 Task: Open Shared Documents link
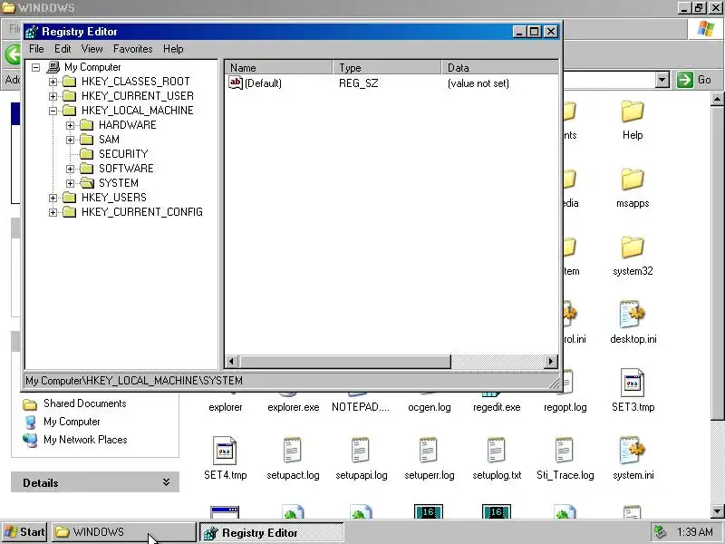(84, 403)
